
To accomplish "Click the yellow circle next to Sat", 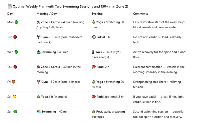I will coord(14,97).
